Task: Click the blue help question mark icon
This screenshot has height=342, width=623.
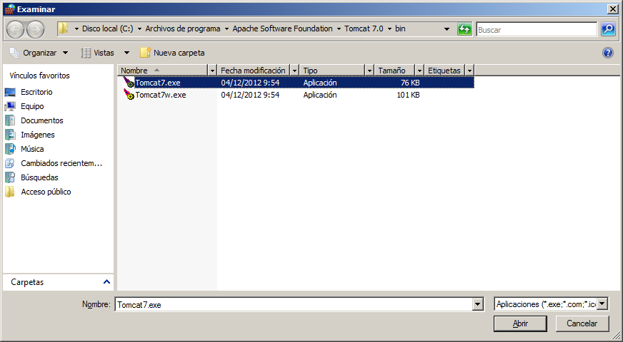Action: point(608,53)
